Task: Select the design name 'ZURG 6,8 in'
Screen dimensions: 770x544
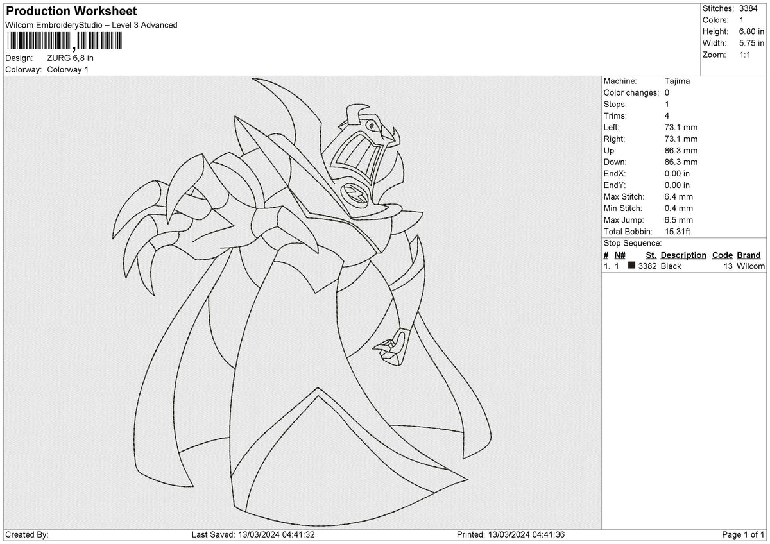Action: click(71, 58)
